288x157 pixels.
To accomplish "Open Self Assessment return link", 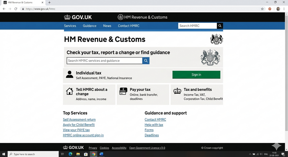I will point(79,119).
